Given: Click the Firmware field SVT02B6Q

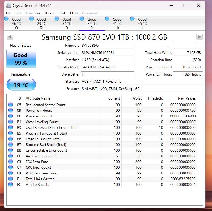Looking at the screenshot, I should (x=107, y=46).
